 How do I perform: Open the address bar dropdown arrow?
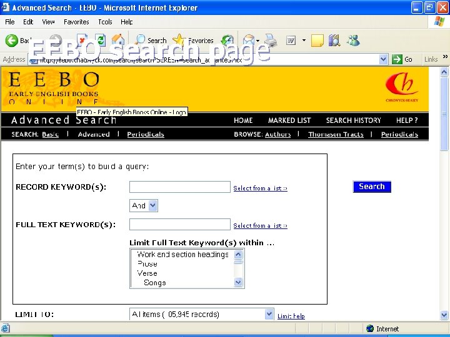tap(383, 59)
